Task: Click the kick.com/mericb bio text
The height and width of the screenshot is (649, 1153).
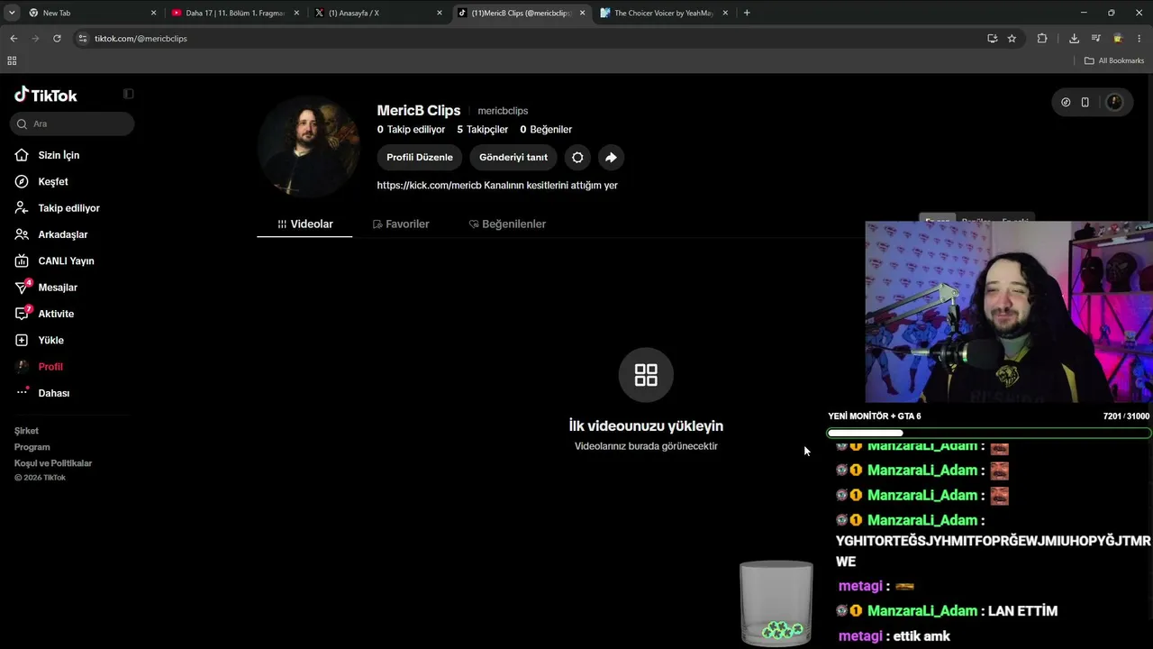Action: coord(497,186)
